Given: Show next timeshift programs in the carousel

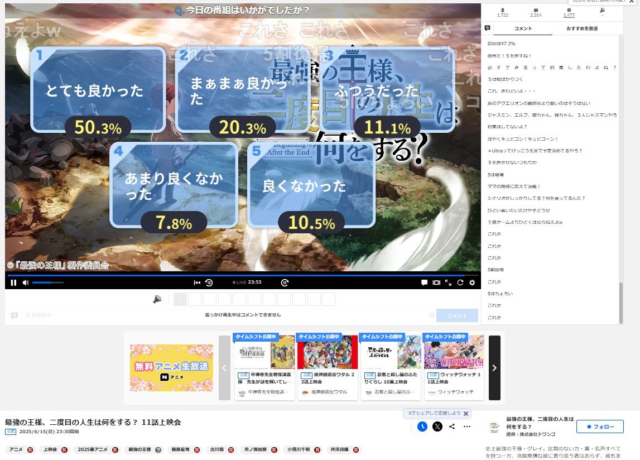Looking at the screenshot, I should [x=494, y=368].
